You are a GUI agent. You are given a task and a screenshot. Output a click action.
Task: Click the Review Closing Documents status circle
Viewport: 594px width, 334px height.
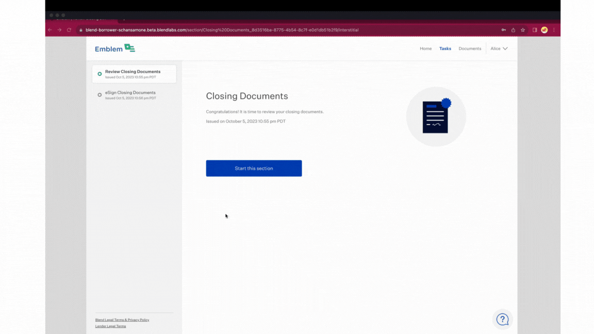pyautogui.click(x=99, y=74)
